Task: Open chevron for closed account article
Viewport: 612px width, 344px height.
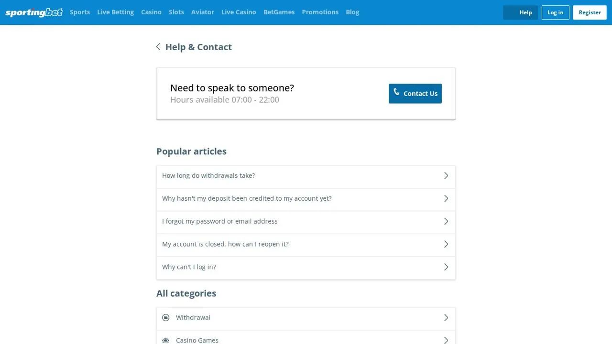Action: tap(446, 244)
